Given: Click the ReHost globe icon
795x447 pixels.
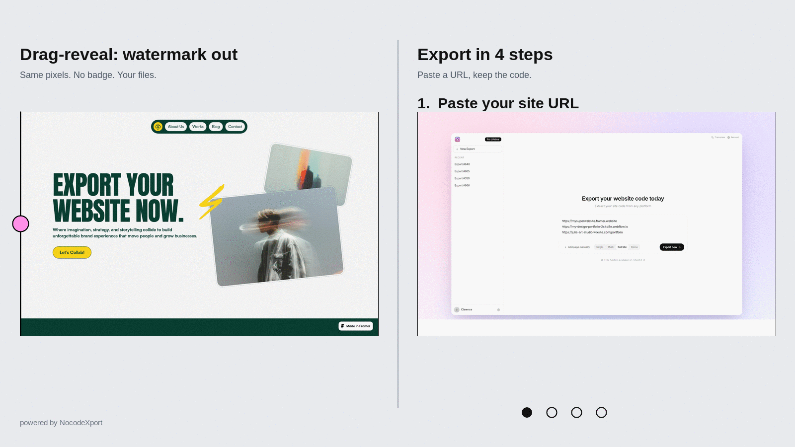Looking at the screenshot, I should click(x=728, y=138).
